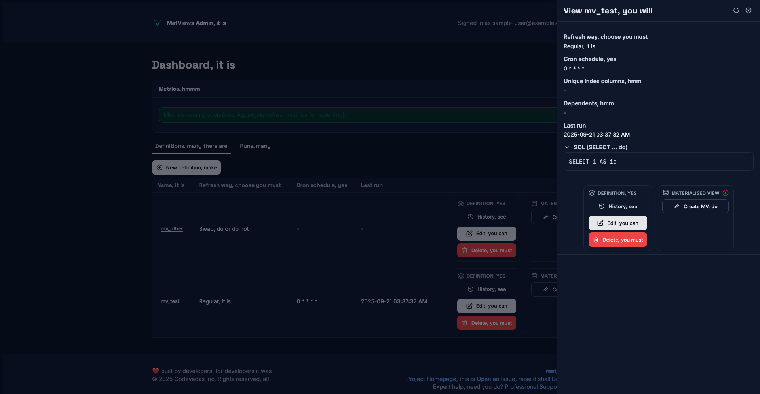Click the SELECT 1 AS id code box

coord(658,162)
